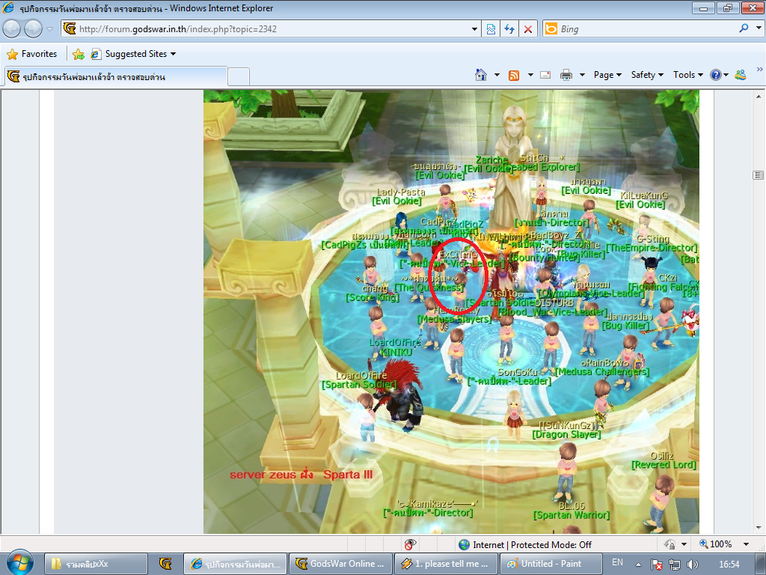Stop page loading with the red X
The height and width of the screenshot is (575, 766).
point(528,29)
